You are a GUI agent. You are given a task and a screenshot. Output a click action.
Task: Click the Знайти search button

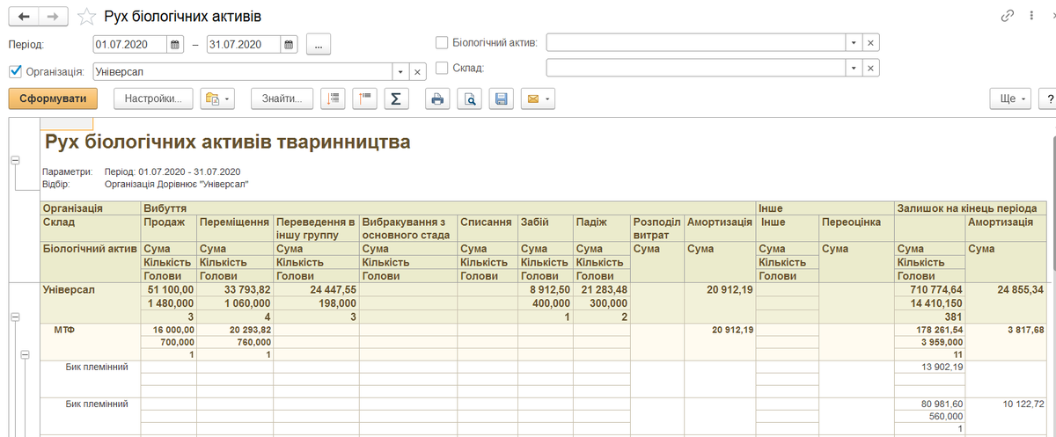282,98
